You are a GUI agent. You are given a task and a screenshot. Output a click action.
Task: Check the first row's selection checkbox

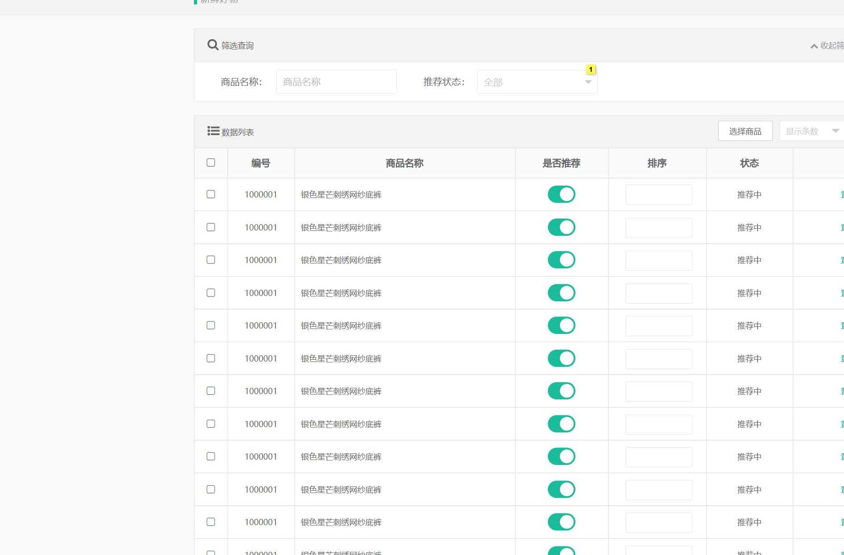click(211, 194)
